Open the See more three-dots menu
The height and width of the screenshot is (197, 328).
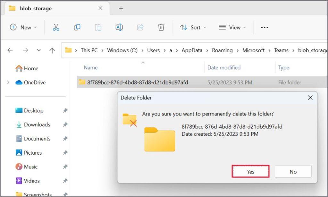click(x=264, y=28)
